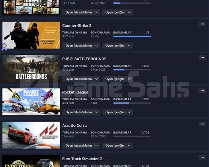Open the three-dot menu for Euro Truck Simulator 2

tap(202, 157)
